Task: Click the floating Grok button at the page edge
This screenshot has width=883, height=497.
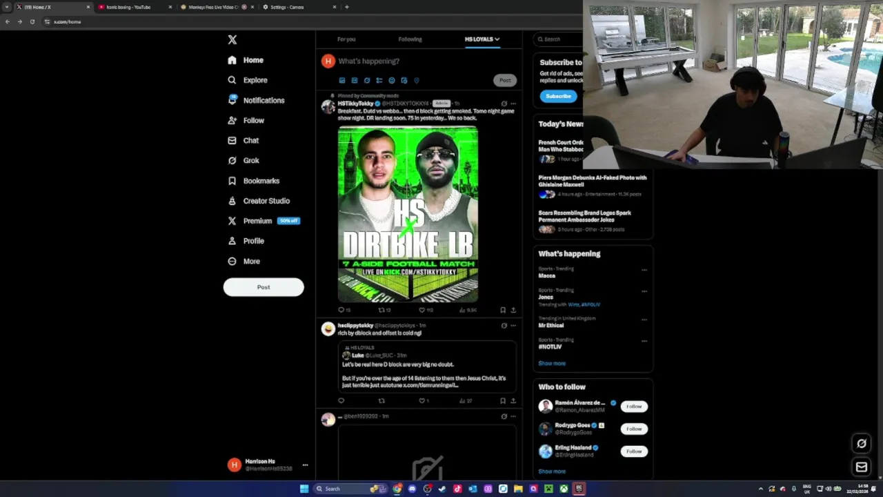Action: click(x=862, y=443)
